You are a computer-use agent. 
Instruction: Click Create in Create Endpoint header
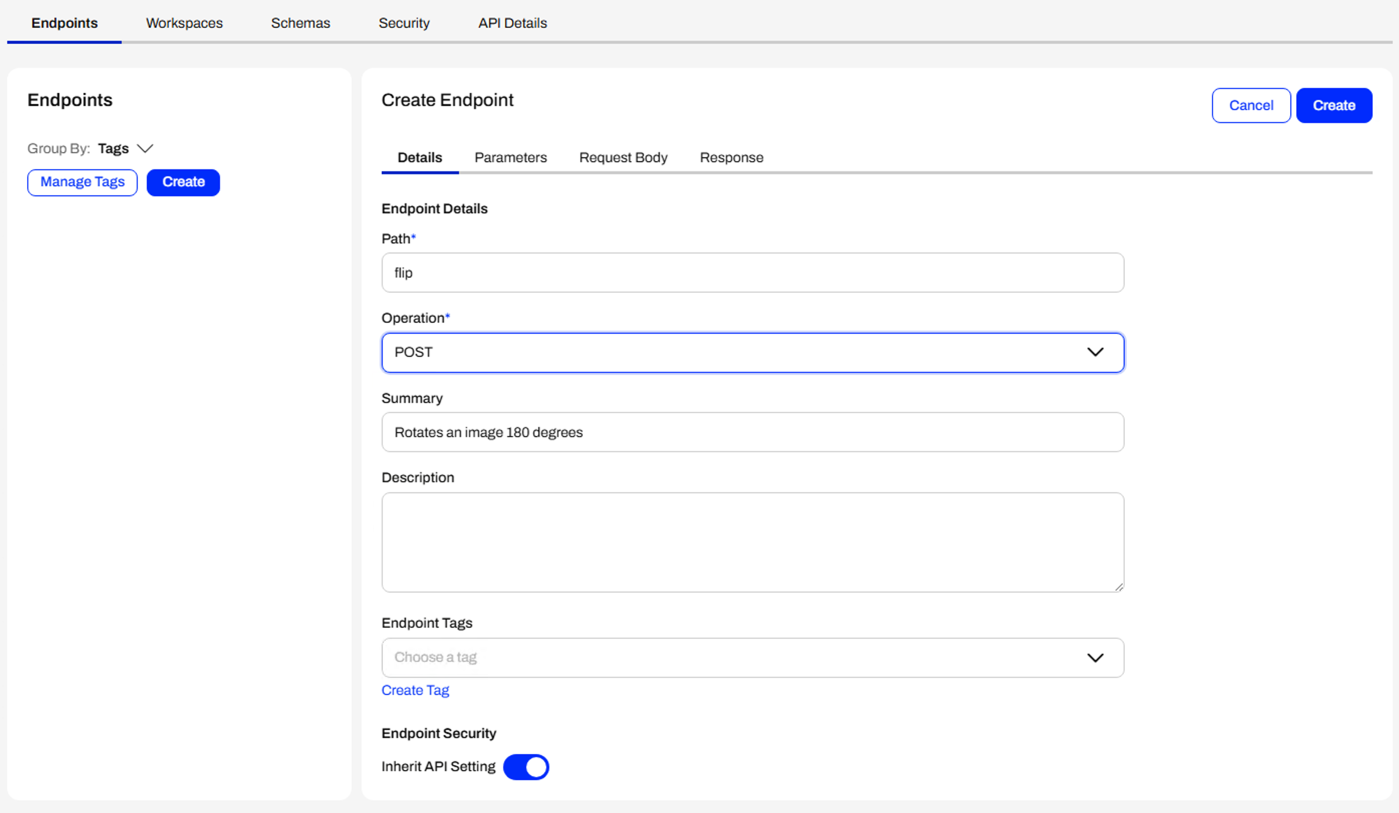click(1334, 105)
